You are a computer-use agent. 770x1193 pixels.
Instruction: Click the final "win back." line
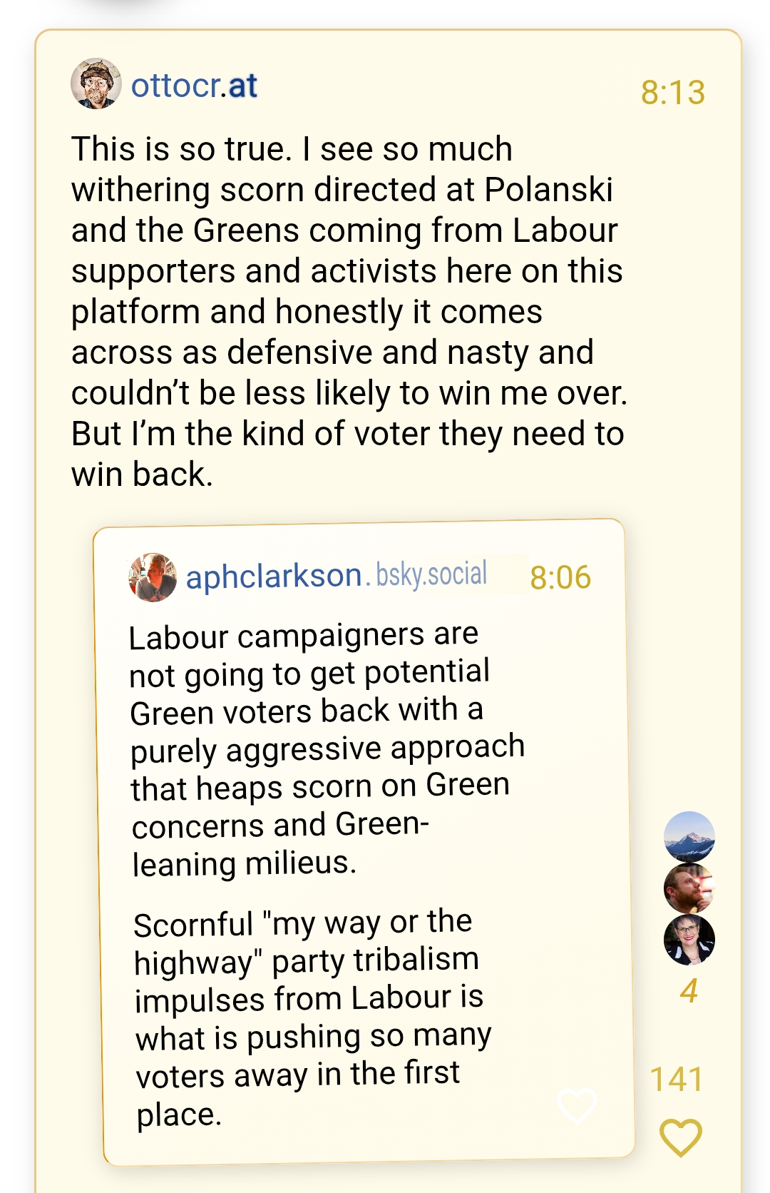click(143, 474)
